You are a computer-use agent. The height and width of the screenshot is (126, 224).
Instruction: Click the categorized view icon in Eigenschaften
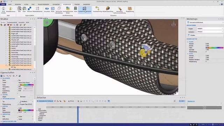pyautogui.click(x=1, y=76)
